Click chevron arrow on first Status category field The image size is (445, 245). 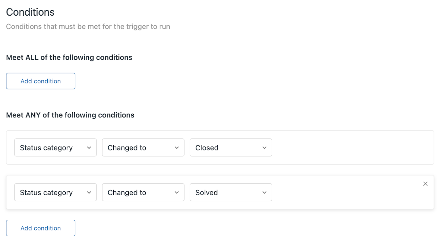pyautogui.click(x=89, y=148)
